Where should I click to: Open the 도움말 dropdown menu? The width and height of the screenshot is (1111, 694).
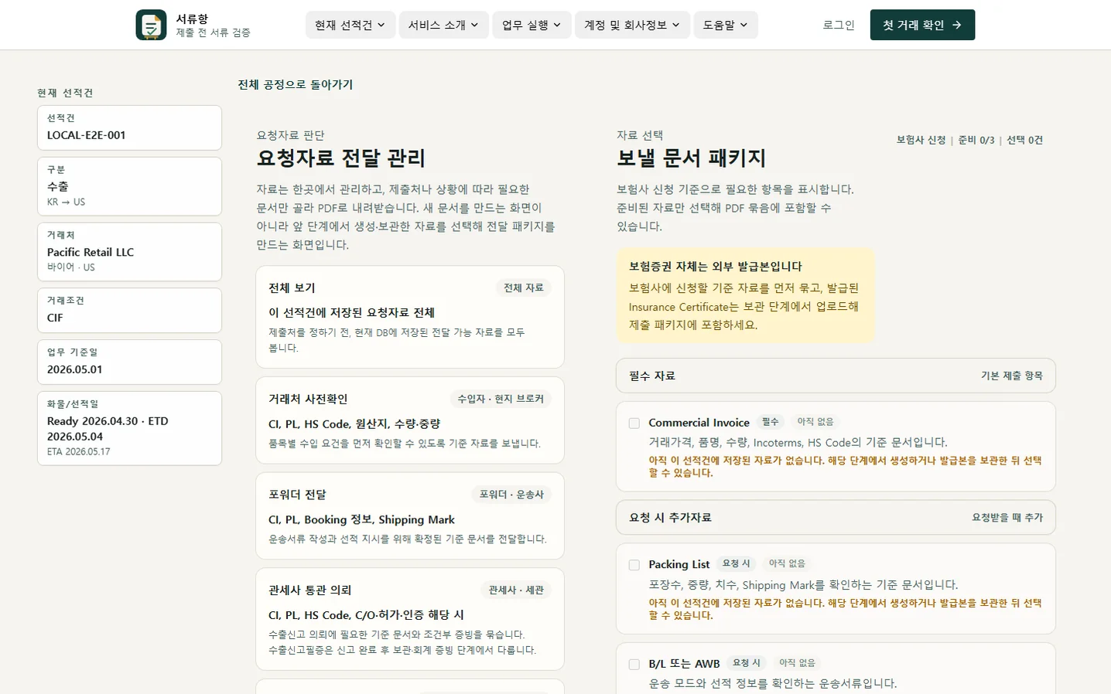click(x=726, y=25)
